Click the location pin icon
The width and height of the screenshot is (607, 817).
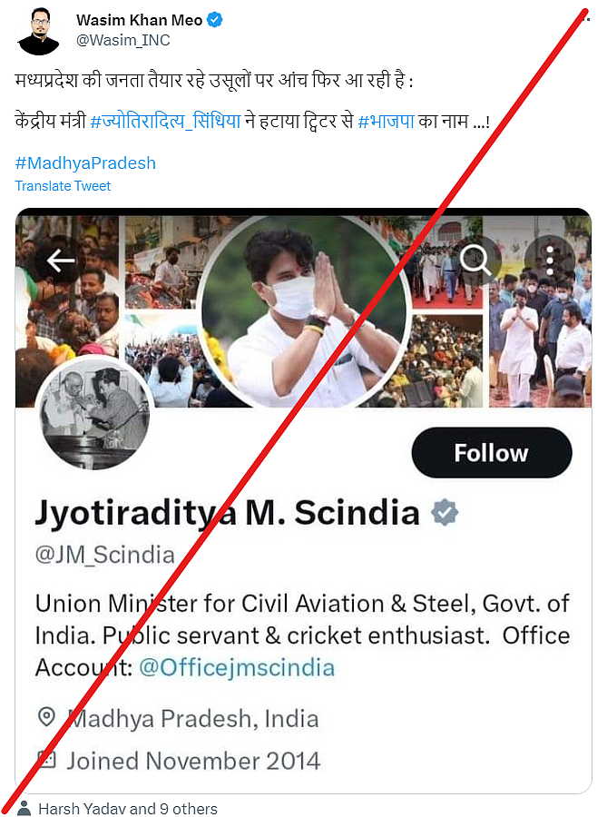point(46,719)
